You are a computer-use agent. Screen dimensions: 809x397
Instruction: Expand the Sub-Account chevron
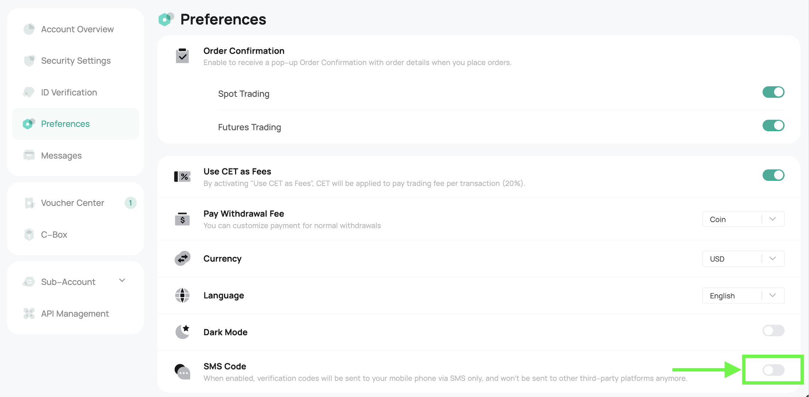pos(122,281)
